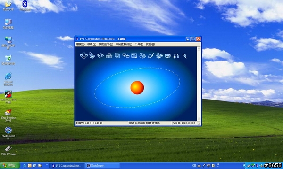
Task: Click the Headset service icon
Action: tap(184, 56)
